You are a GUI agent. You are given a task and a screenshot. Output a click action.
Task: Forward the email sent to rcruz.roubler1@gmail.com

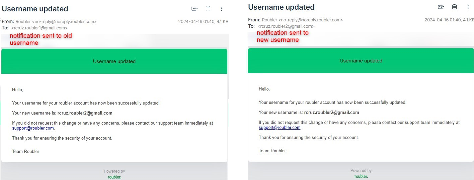click(x=194, y=9)
